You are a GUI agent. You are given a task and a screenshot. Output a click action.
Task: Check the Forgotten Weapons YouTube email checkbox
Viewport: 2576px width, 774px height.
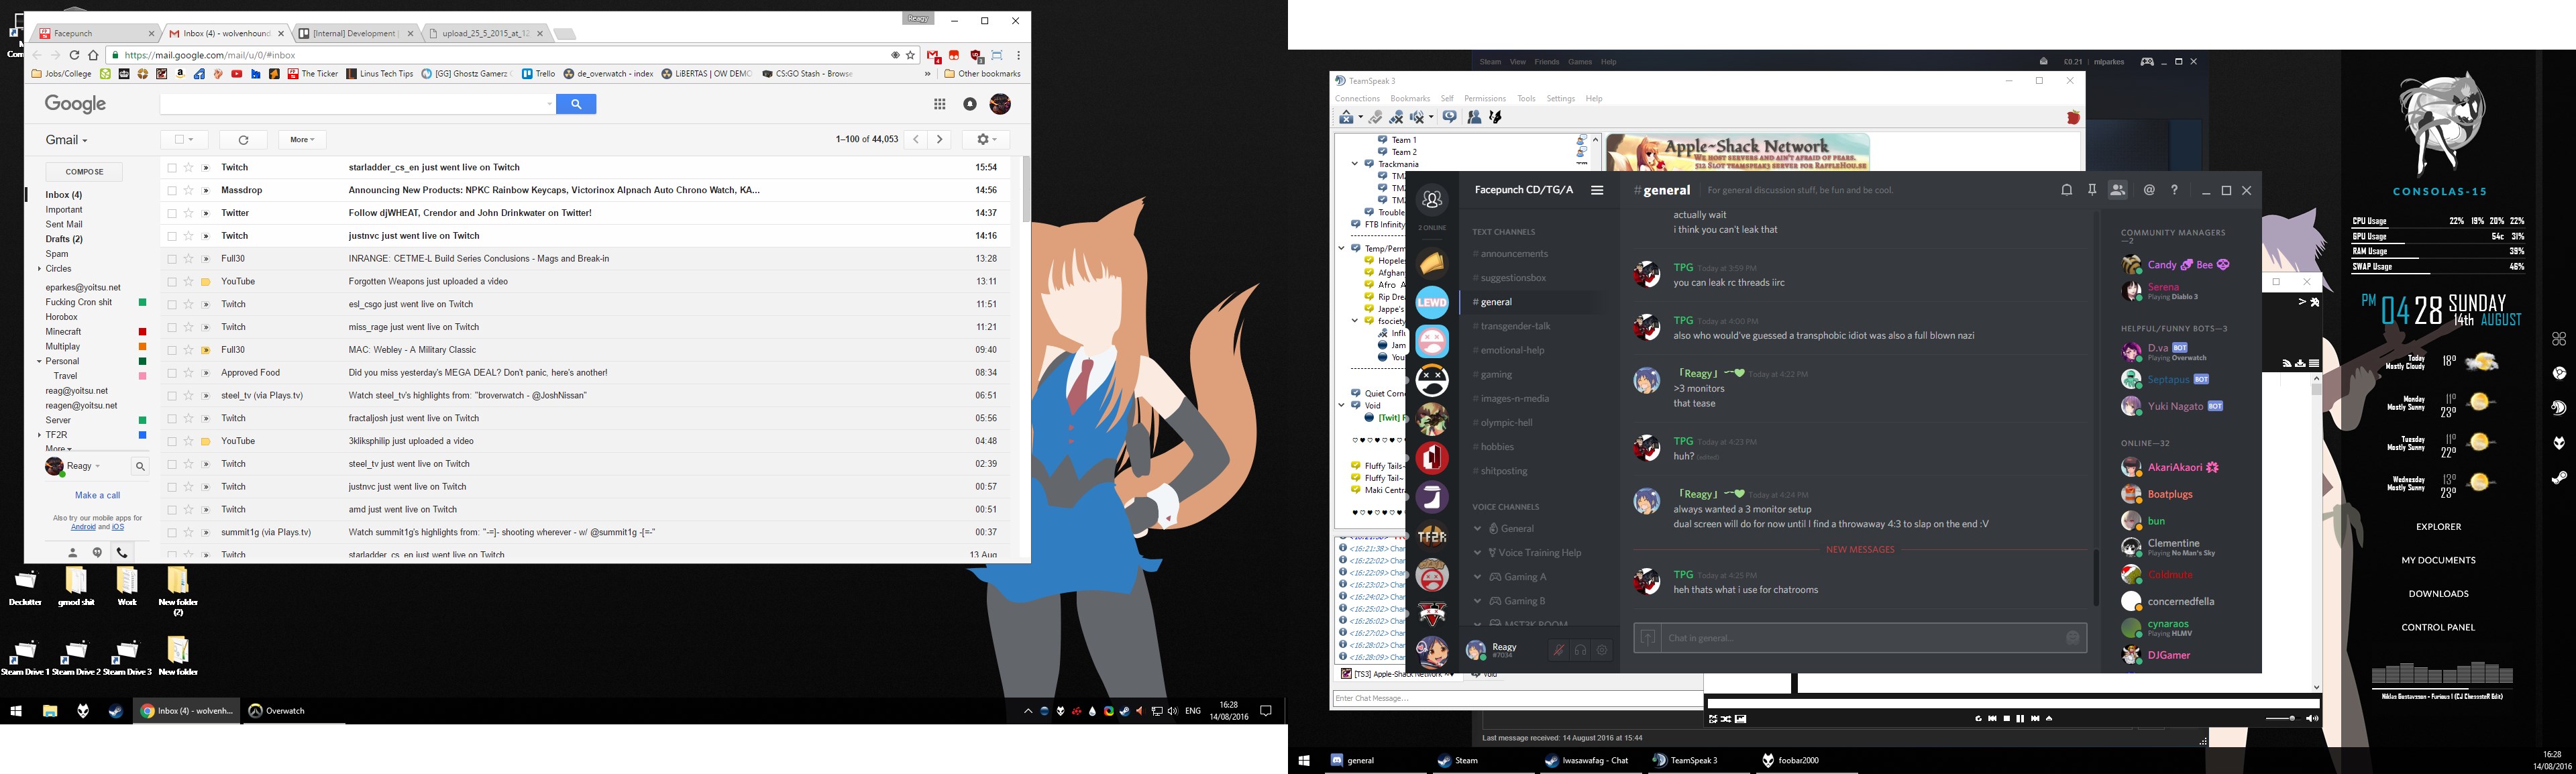172,282
